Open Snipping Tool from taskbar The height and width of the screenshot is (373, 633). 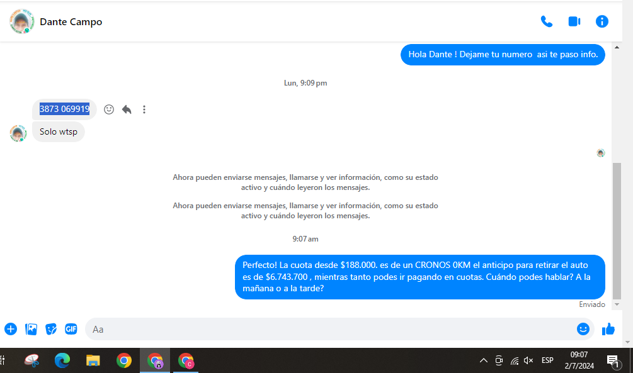31,360
